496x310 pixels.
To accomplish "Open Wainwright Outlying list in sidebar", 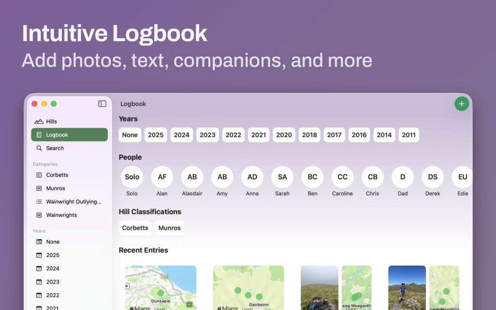I will [73, 201].
